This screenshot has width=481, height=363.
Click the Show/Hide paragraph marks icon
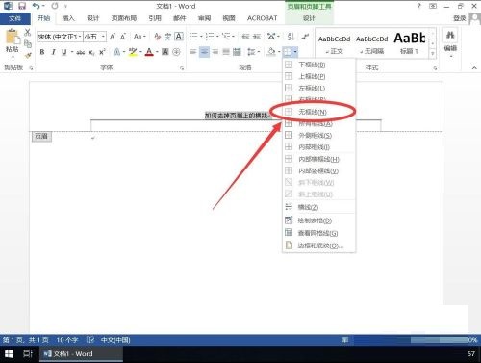point(305,37)
